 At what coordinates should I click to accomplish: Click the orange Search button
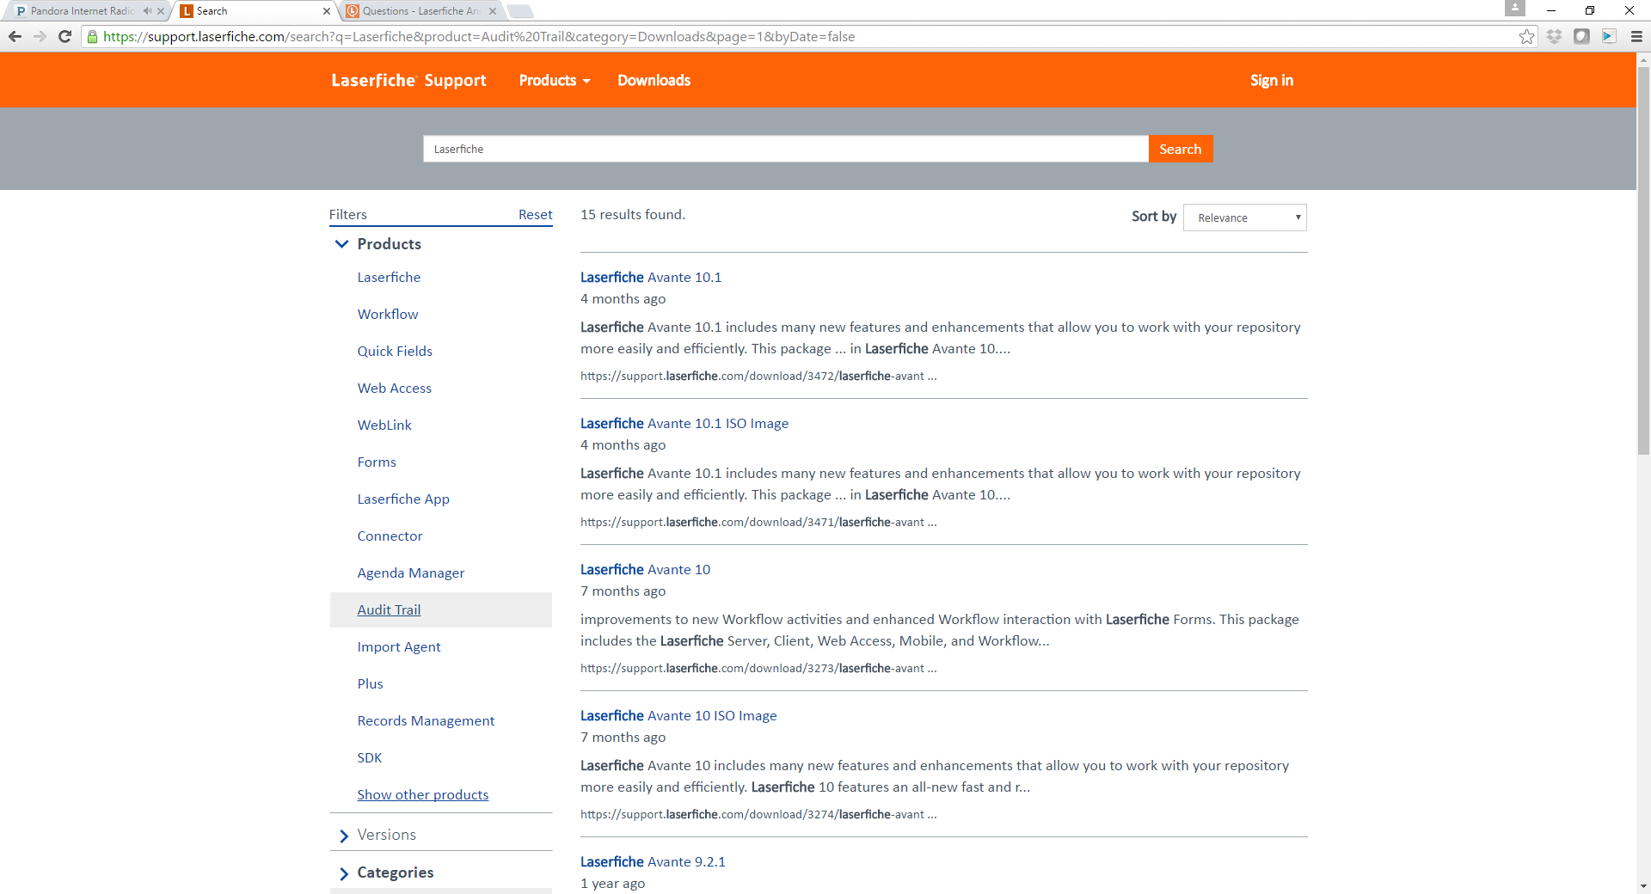[1181, 149]
